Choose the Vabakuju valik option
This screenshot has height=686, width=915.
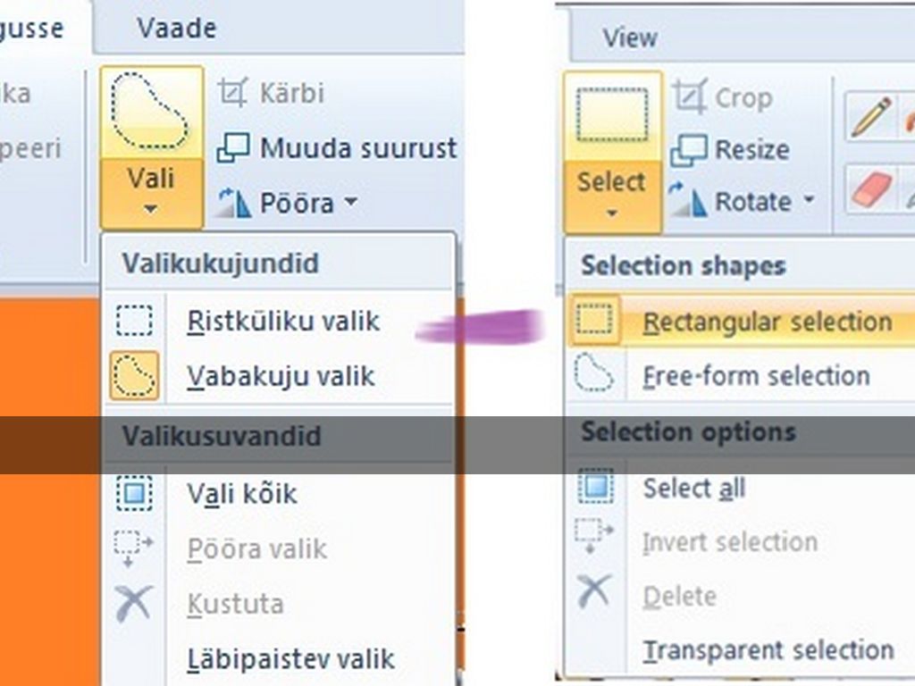[x=280, y=376]
